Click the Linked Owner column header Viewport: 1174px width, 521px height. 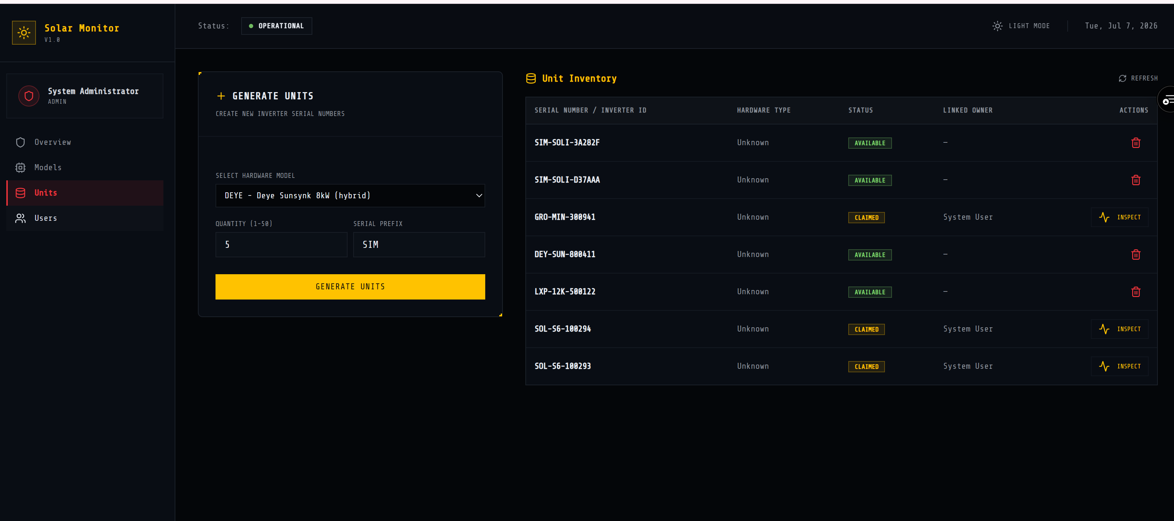[968, 111]
